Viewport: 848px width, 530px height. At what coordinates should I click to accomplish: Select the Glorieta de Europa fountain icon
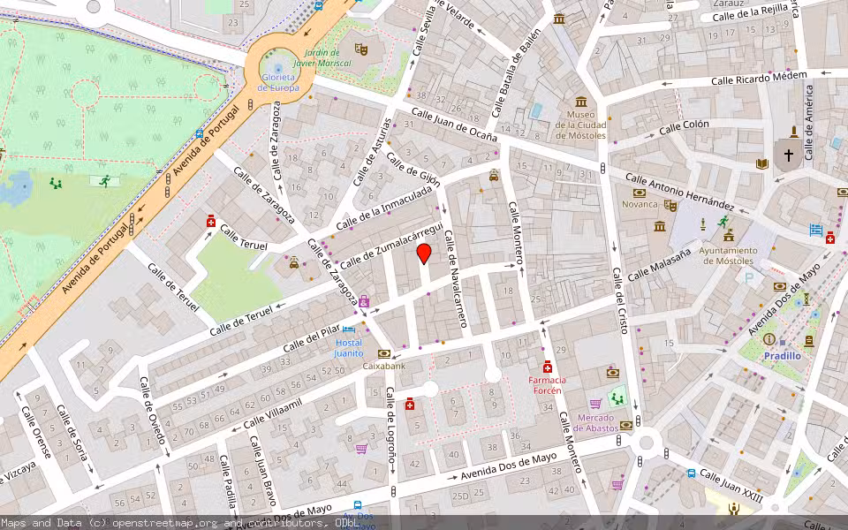pos(278,69)
